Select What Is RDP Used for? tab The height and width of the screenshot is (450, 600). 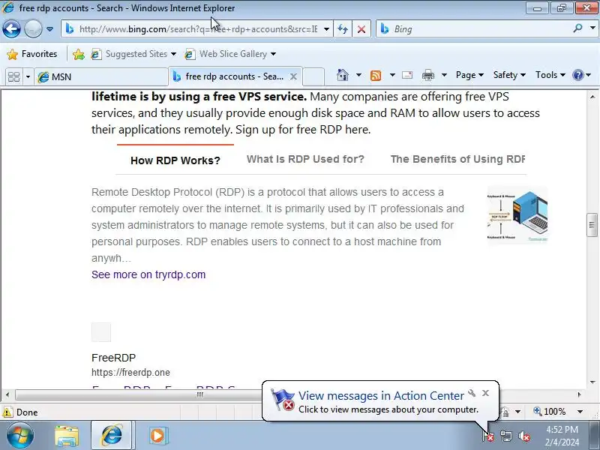click(x=305, y=159)
